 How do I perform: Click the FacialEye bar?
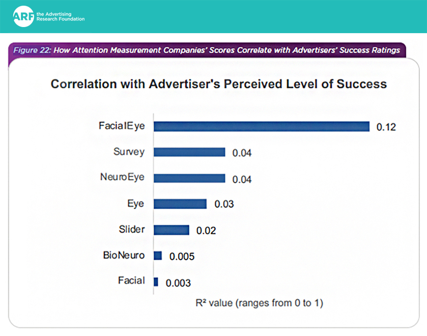[261, 127]
